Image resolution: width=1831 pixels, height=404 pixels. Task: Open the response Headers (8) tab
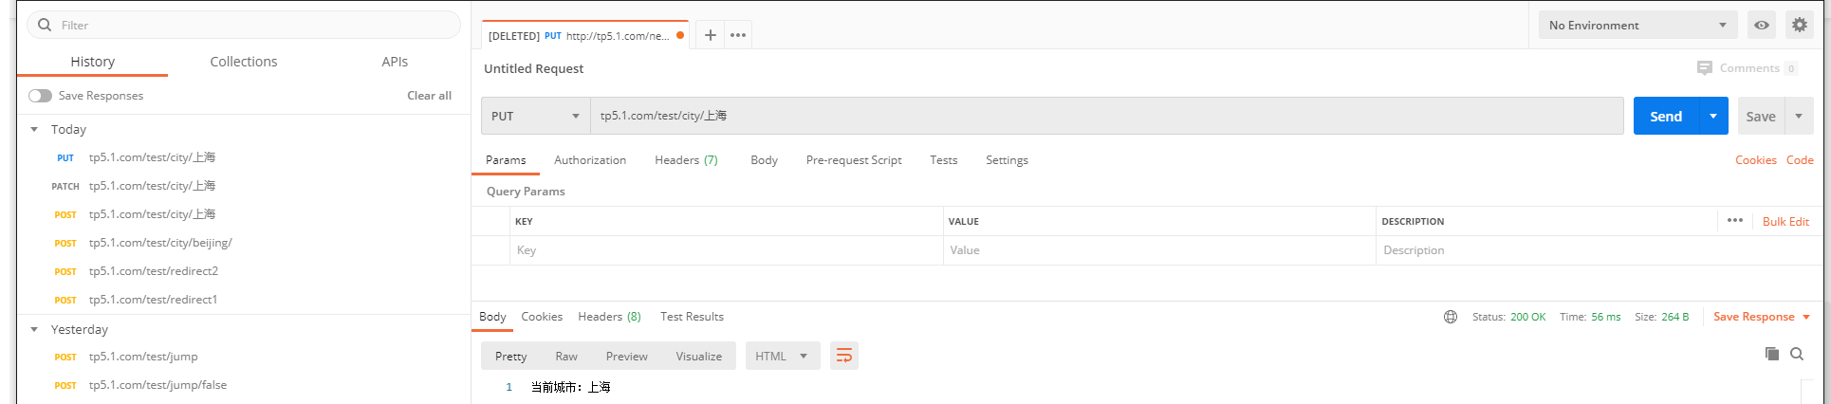pos(609,317)
